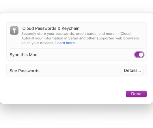
Task: Open Details for See Passwords
Action: (132, 71)
